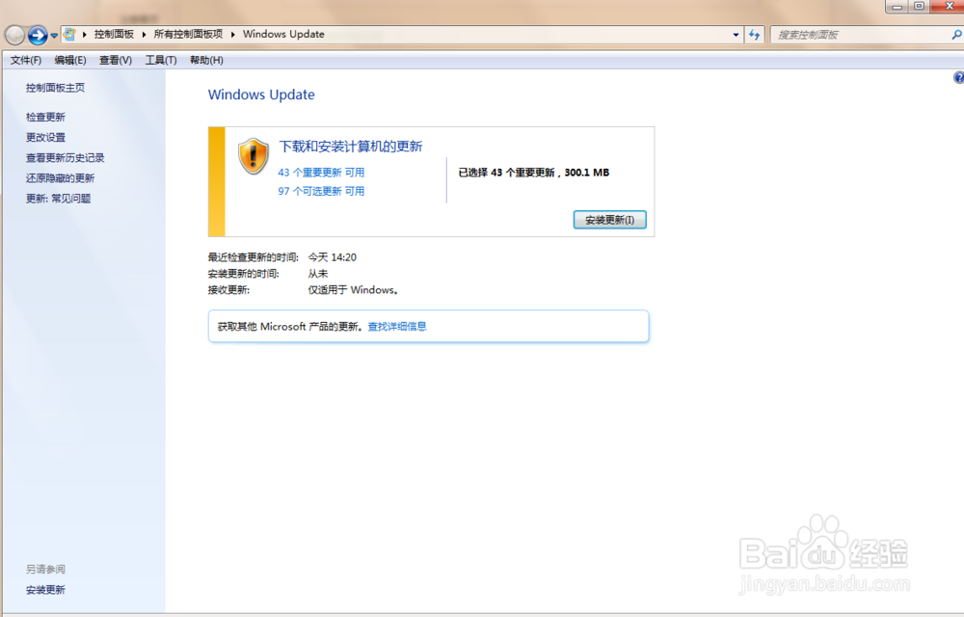Focus the 搜索控制面板 search field

tap(861, 35)
